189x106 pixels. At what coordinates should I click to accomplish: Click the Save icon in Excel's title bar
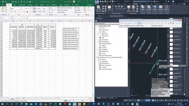pyautogui.click(x=3, y=2)
